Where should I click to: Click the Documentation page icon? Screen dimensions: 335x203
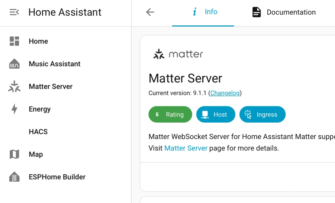pyautogui.click(x=256, y=12)
